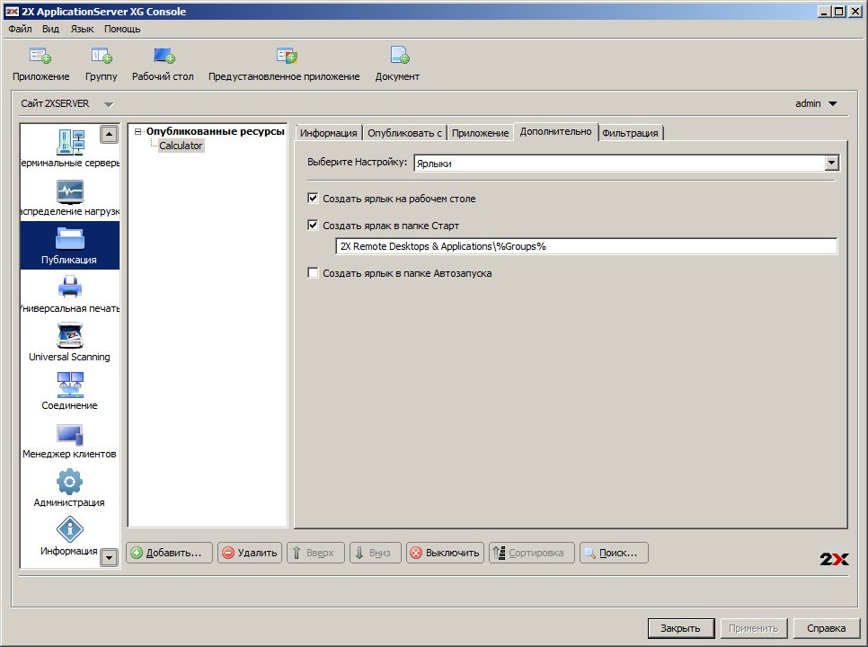This screenshot has width=868, height=647.
Task: Switch to the Дополнительно tab
Action: [556, 132]
